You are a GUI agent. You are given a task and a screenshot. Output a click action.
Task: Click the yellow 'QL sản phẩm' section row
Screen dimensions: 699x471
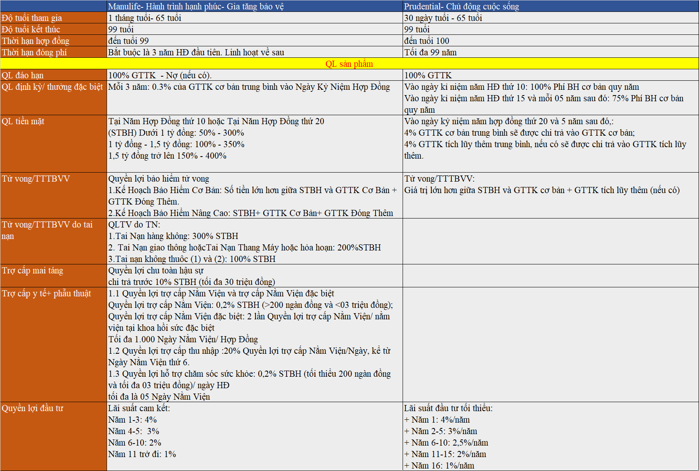pos(349,64)
